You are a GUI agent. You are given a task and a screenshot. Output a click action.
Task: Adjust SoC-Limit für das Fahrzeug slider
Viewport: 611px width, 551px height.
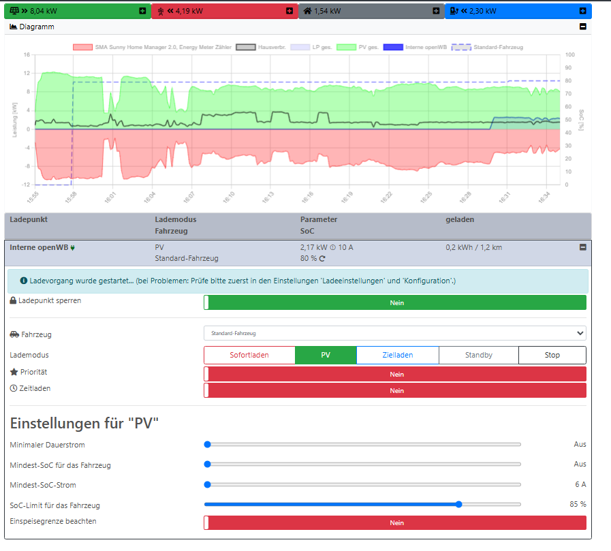[362, 504]
